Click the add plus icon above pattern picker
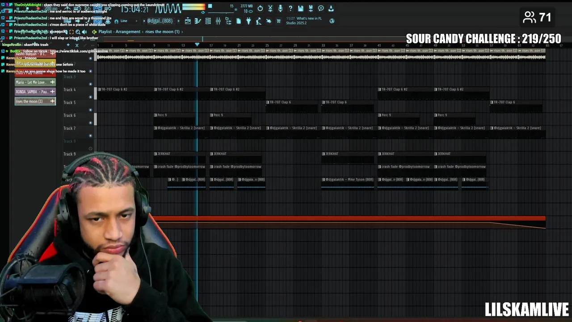 click(x=68, y=45)
